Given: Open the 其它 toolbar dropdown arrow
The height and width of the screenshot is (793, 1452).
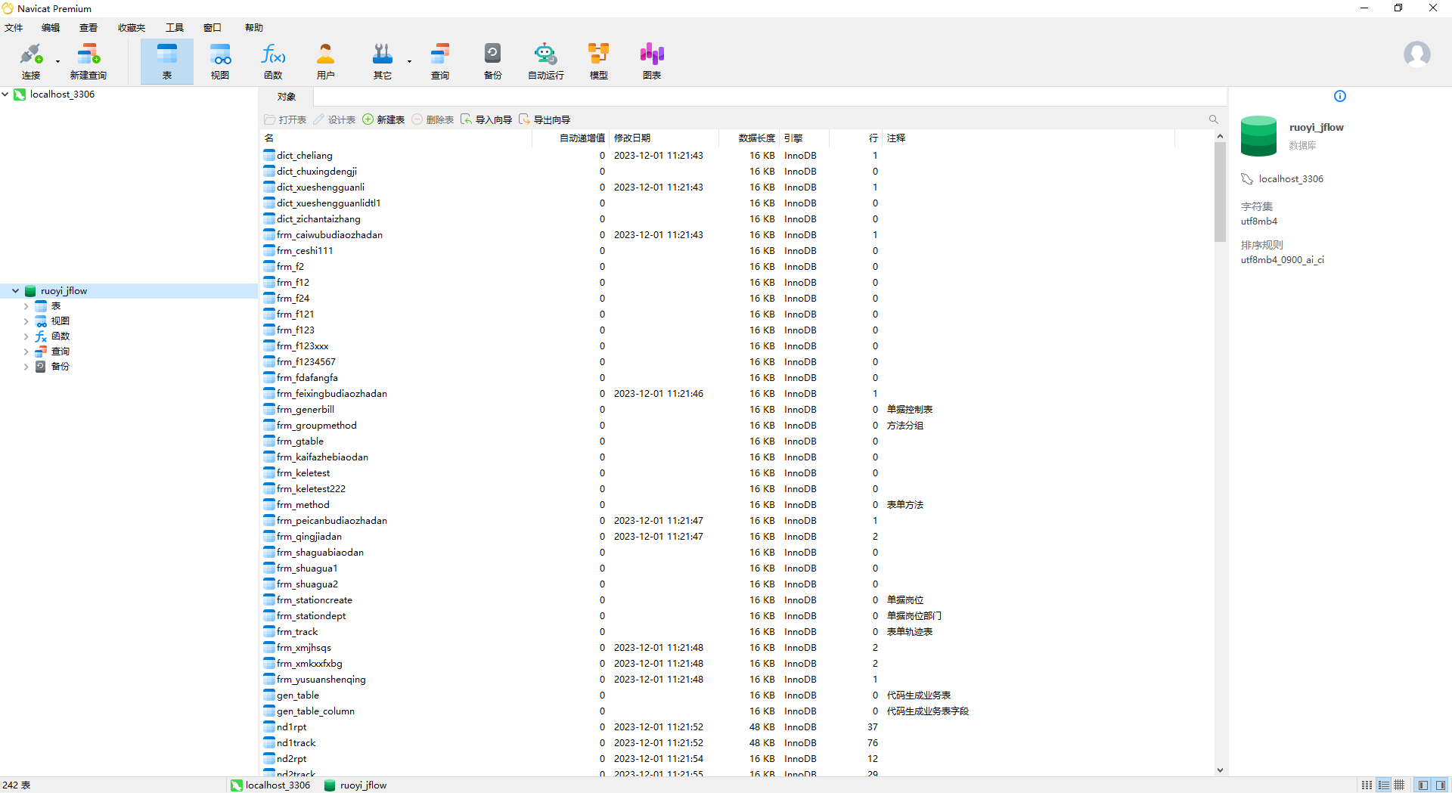Looking at the screenshot, I should click(409, 61).
